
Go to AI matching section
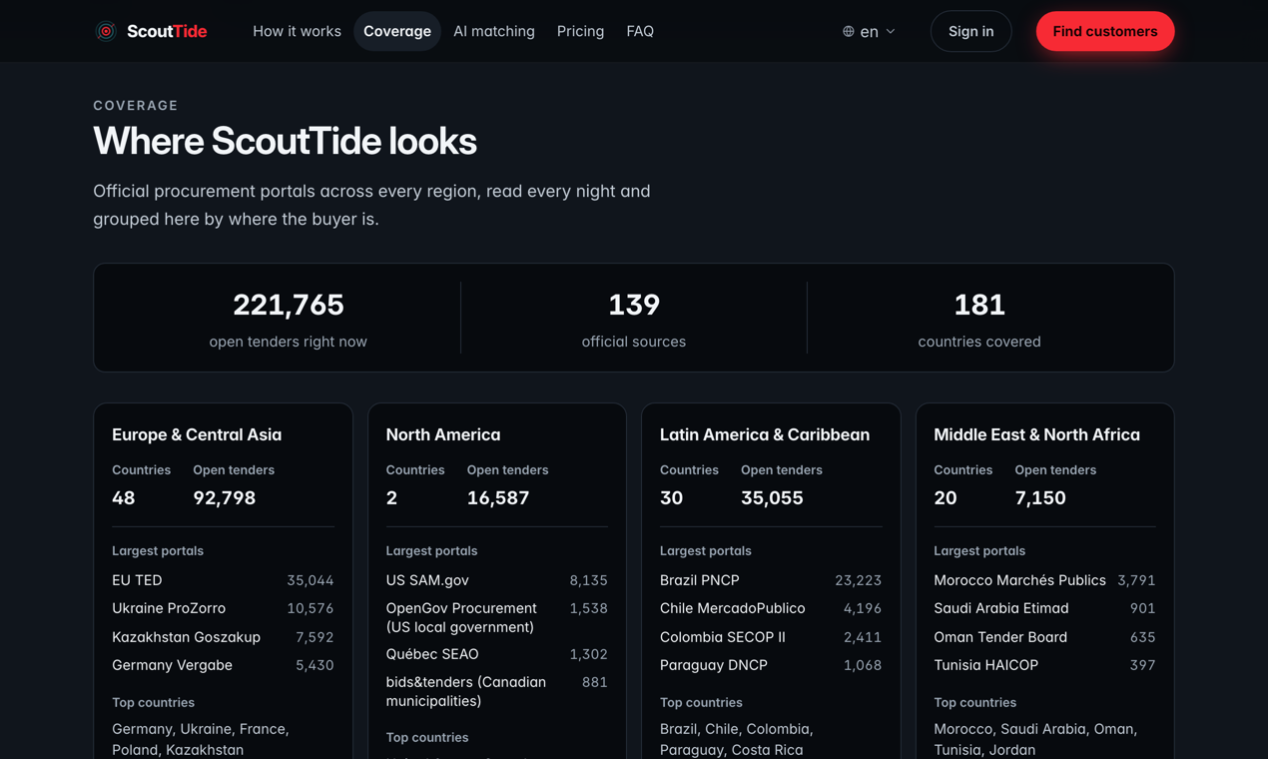click(x=494, y=31)
